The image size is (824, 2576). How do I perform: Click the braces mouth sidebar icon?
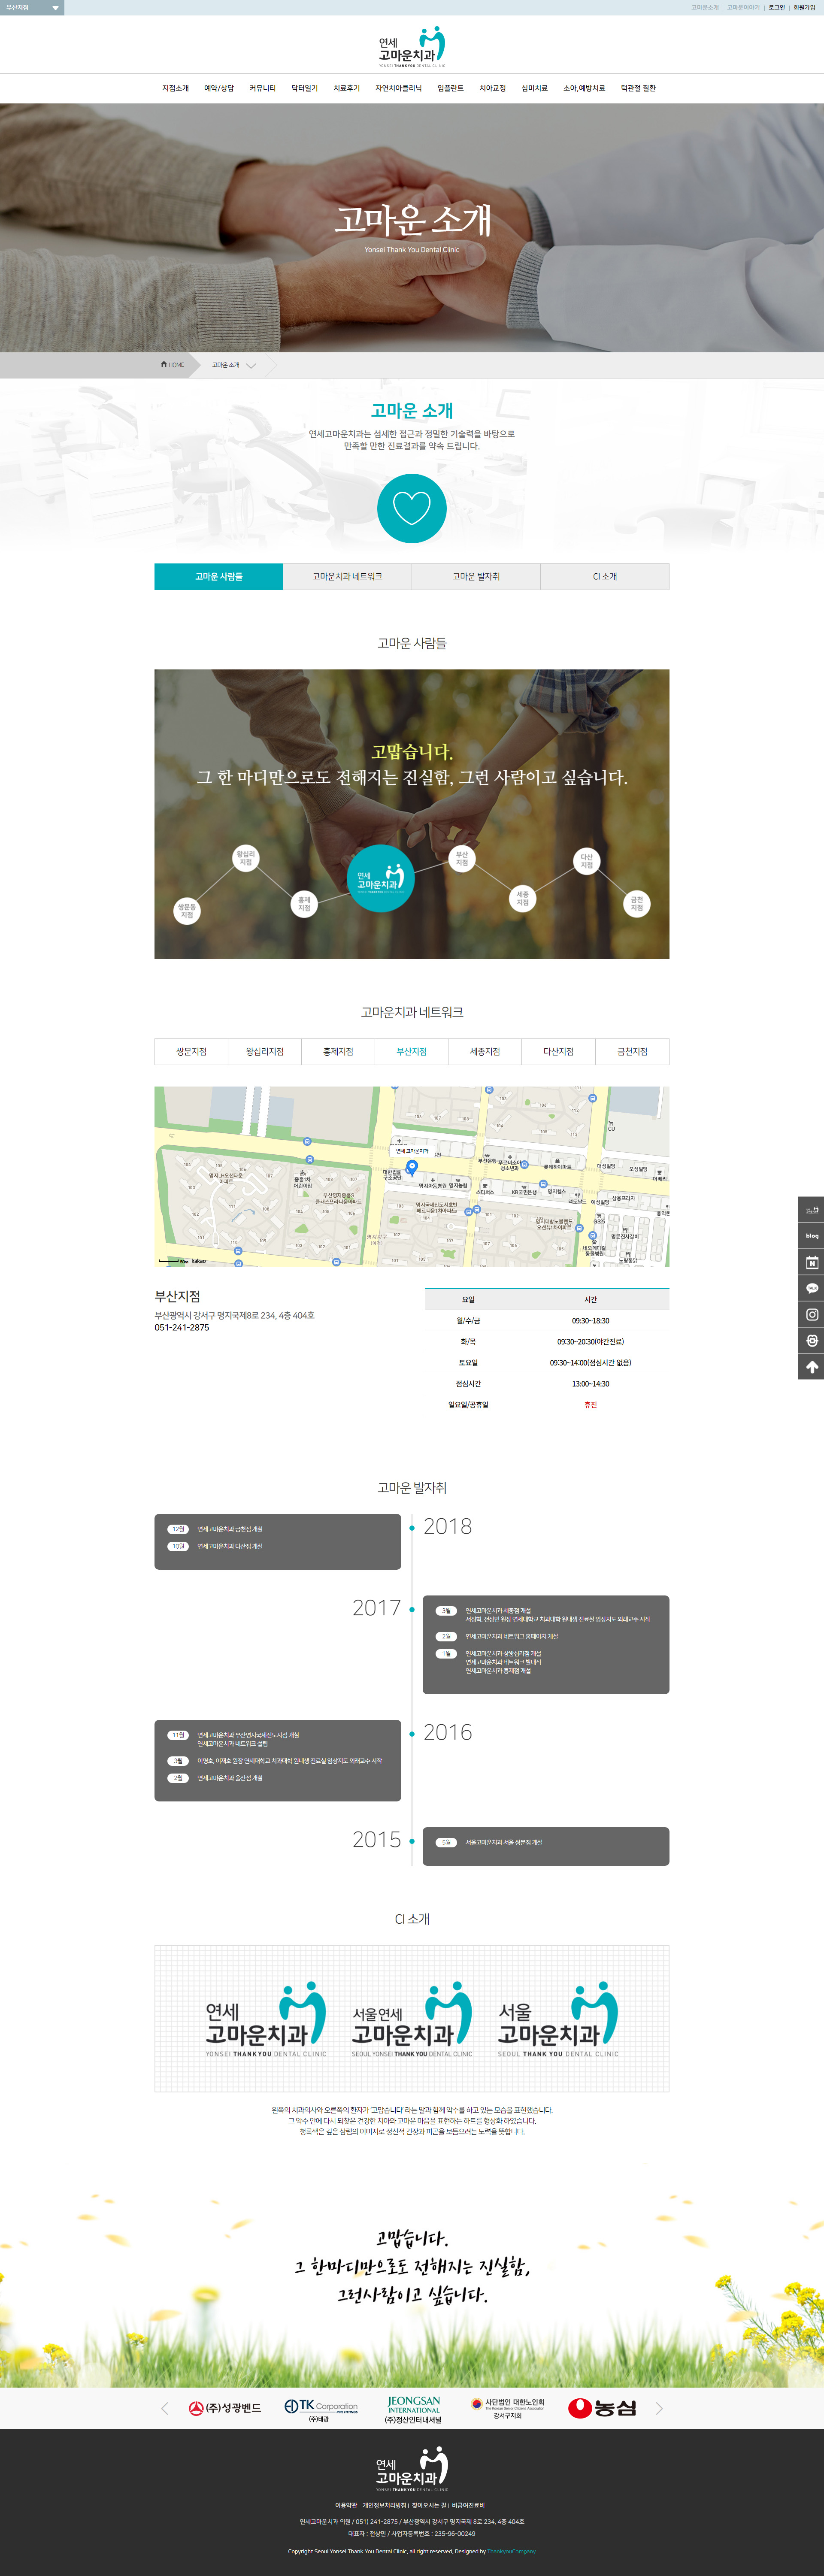[811, 1340]
